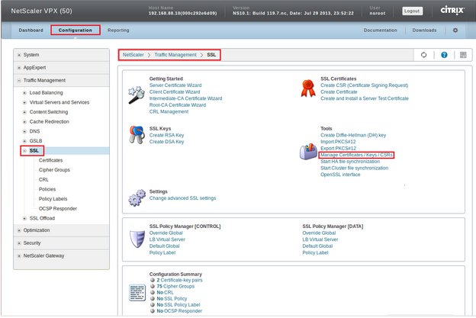Image resolution: width=476 pixels, height=318 pixels.
Task: Expand Virtual Servers and Services node
Action: pos(24,102)
